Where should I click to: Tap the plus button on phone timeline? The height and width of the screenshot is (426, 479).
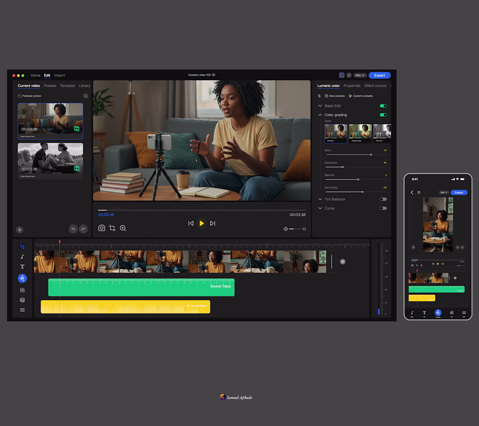455,278
